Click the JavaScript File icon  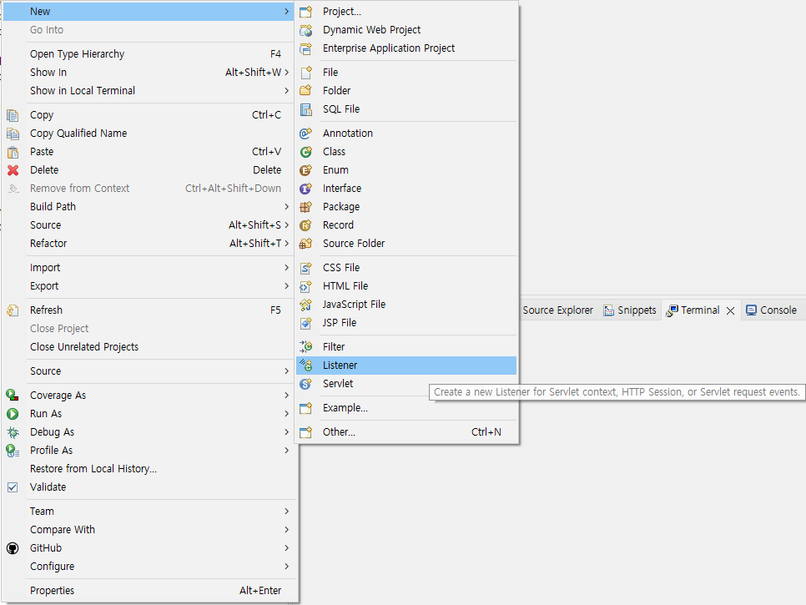[306, 305]
